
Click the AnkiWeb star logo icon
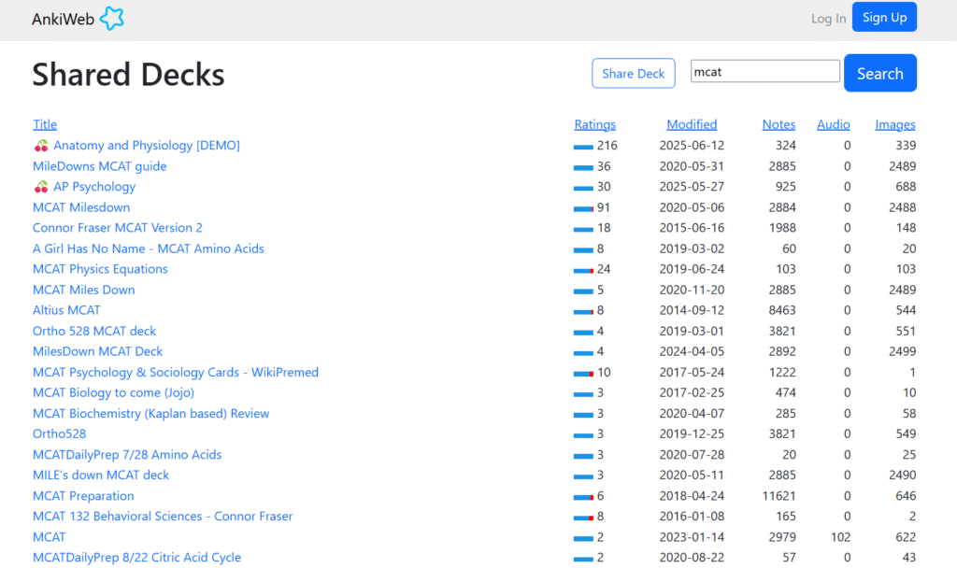(x=112, y=19)
